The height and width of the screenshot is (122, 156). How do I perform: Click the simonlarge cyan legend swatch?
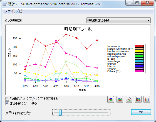tap(139, 61)
